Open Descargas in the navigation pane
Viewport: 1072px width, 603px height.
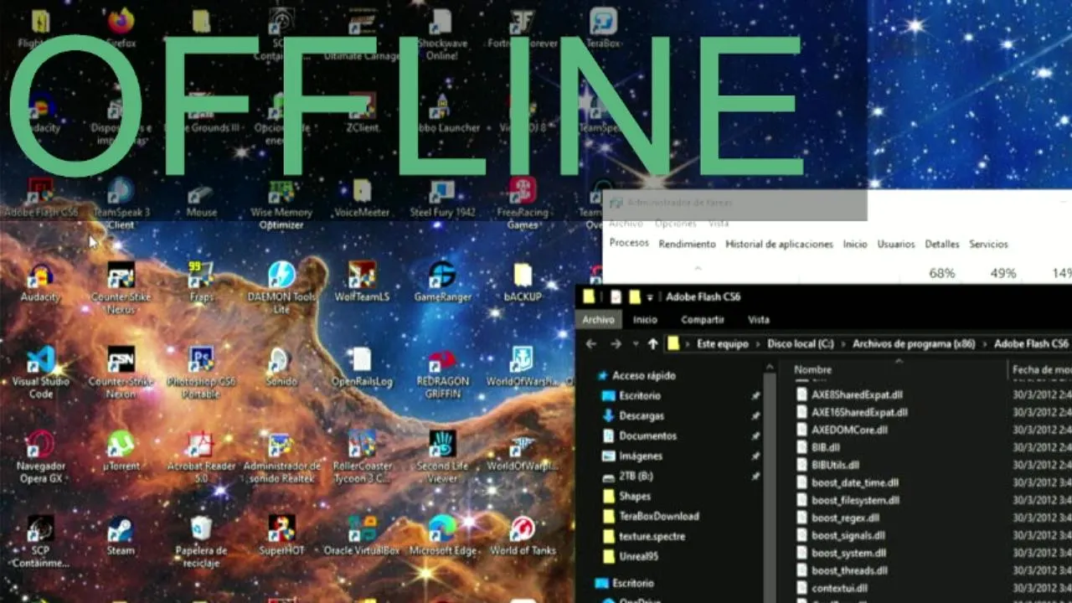642,415
